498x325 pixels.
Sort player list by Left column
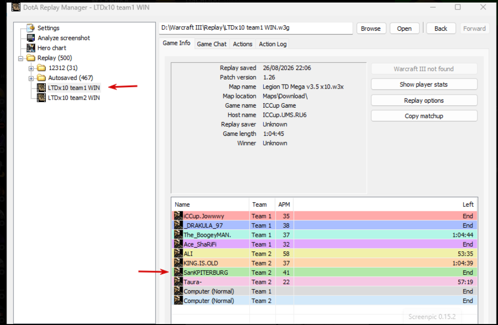[x=385, y=205]
